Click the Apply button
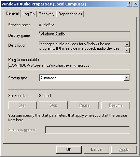 (x=124, y=150)
